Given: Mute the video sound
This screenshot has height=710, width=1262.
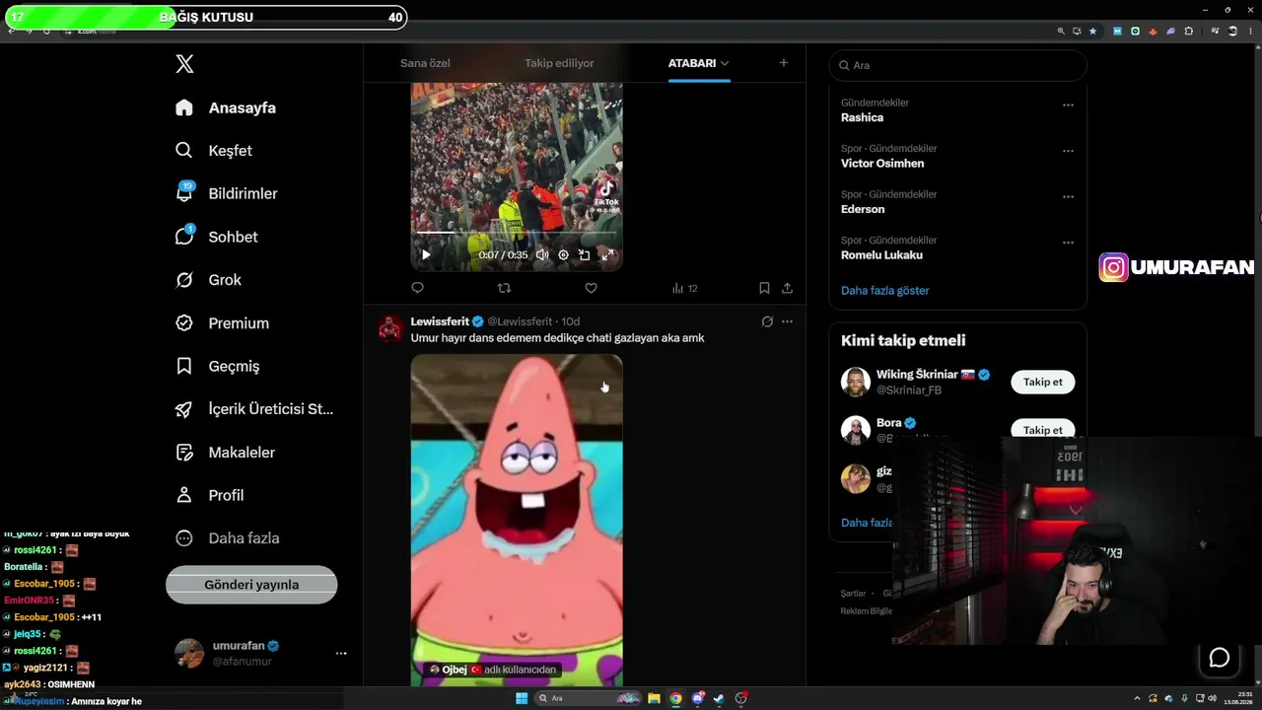Looking at the screenshot, I should coord(542,254).
